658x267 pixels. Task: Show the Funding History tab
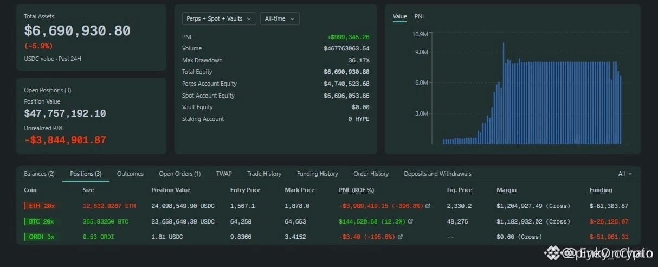coord(318,174)
